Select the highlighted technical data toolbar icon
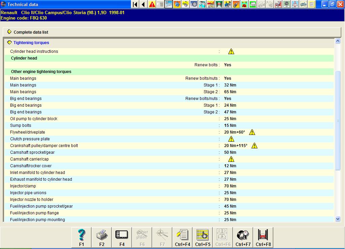The height and width of the screenshot is (249, 345). (x=169, y=4)
